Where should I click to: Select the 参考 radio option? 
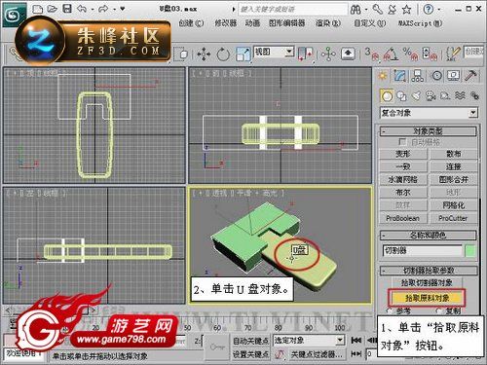(x=389, y=310)
